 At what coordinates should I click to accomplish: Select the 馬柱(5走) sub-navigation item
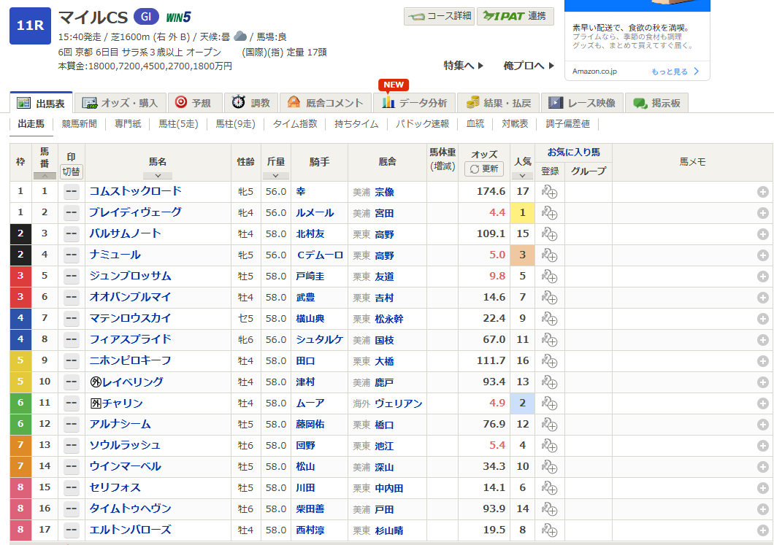click(x=178, y=124)
